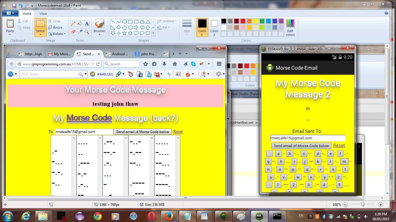The image size is (396, 222).
Task: Pick the red swatch in the palette
Action: (x=243, y=21)
